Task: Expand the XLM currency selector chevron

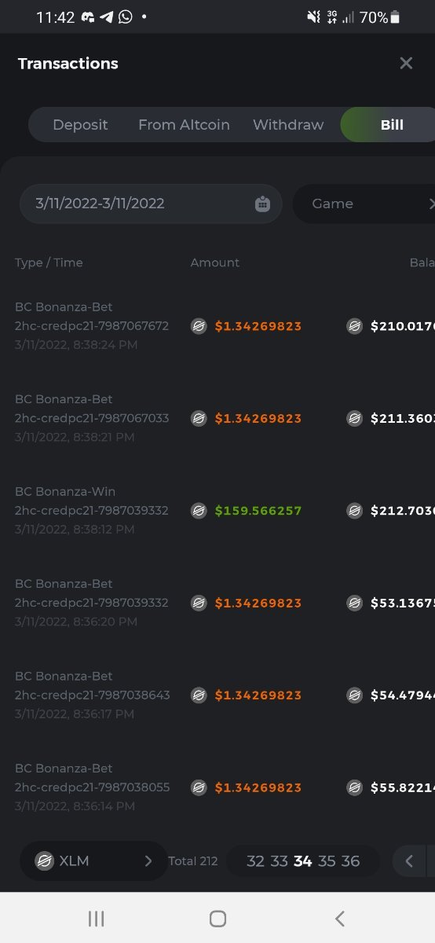Action: pos(148,861)
